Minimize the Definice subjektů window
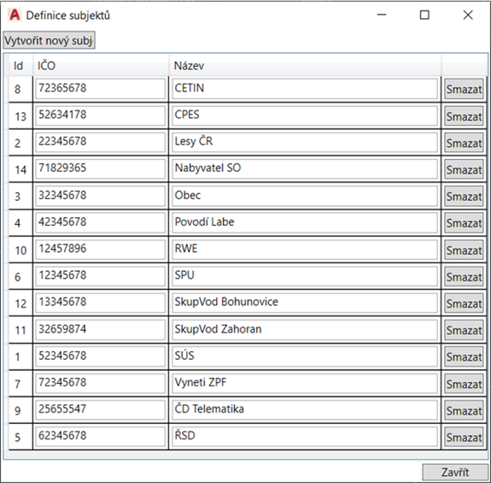Screen dimensions: 491x483 point(382,15)
